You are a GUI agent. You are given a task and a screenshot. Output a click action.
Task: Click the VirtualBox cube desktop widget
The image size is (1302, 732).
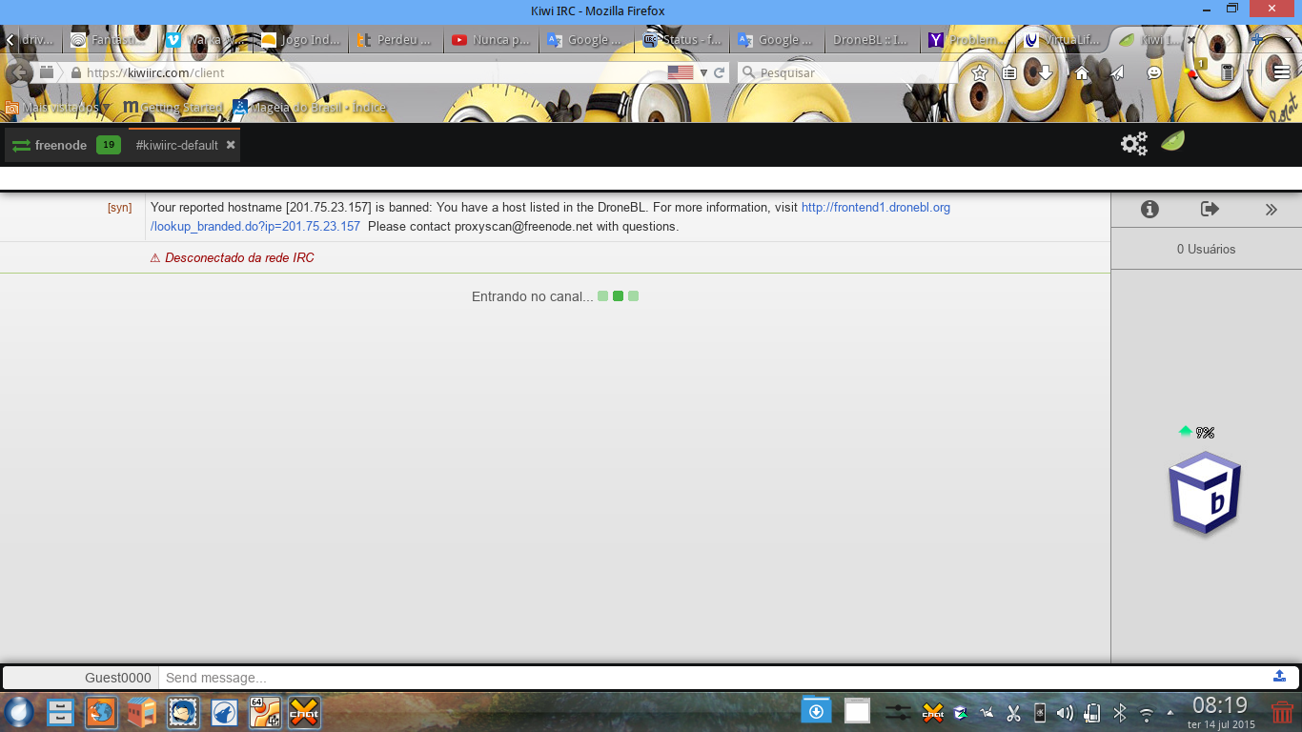pos(1206,492)
